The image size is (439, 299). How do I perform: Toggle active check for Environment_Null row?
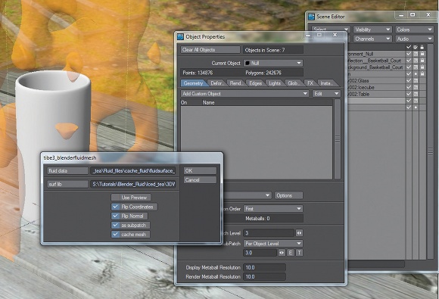click(409, 54)
